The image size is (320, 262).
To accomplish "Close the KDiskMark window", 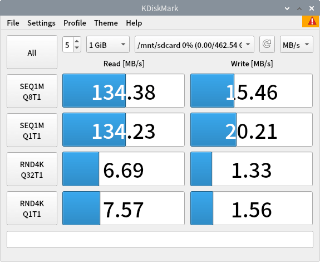I will (312, 8).
